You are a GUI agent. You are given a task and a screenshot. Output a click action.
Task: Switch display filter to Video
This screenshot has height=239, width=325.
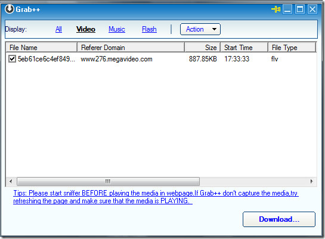tap(86, 29)
